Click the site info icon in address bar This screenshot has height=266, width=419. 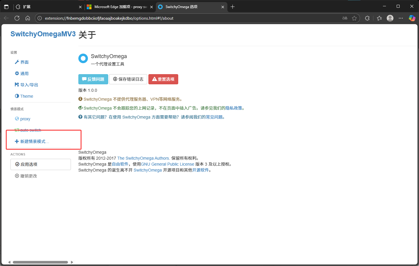tap(40, 18)
